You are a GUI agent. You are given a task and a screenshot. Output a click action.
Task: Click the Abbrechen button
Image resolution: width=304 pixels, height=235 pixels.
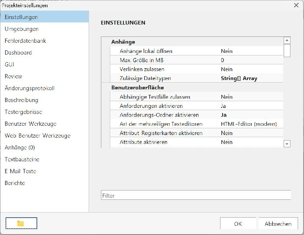[278, 224]
